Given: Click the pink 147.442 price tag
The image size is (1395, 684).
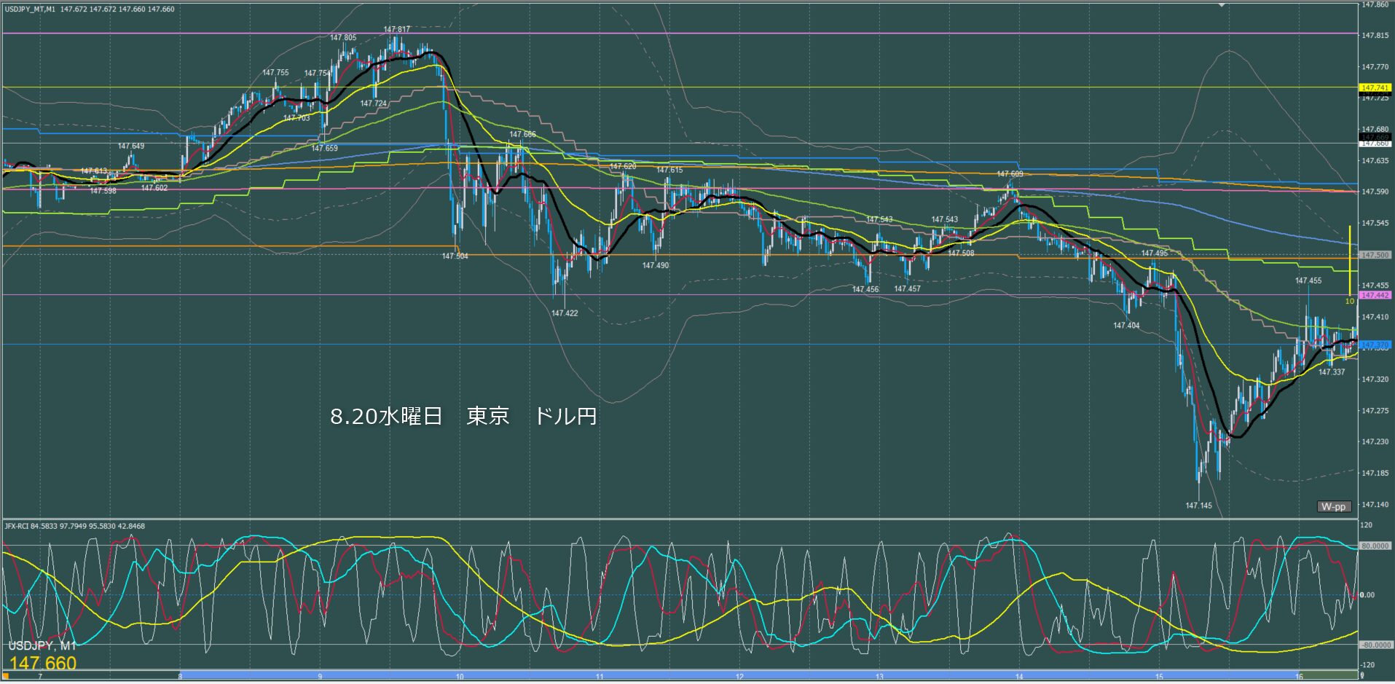Looking at the screenshot, I should [x=1375, y=295].
